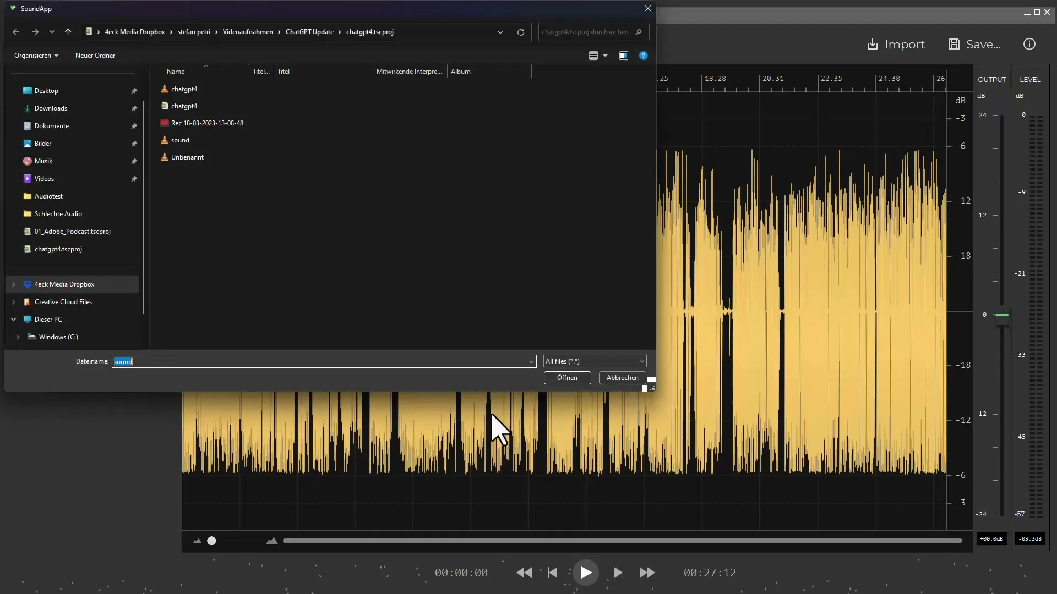This screenshot has width=1057, height=594.
Task: Select the chatgpt4 project file
Action: point(179,106)
